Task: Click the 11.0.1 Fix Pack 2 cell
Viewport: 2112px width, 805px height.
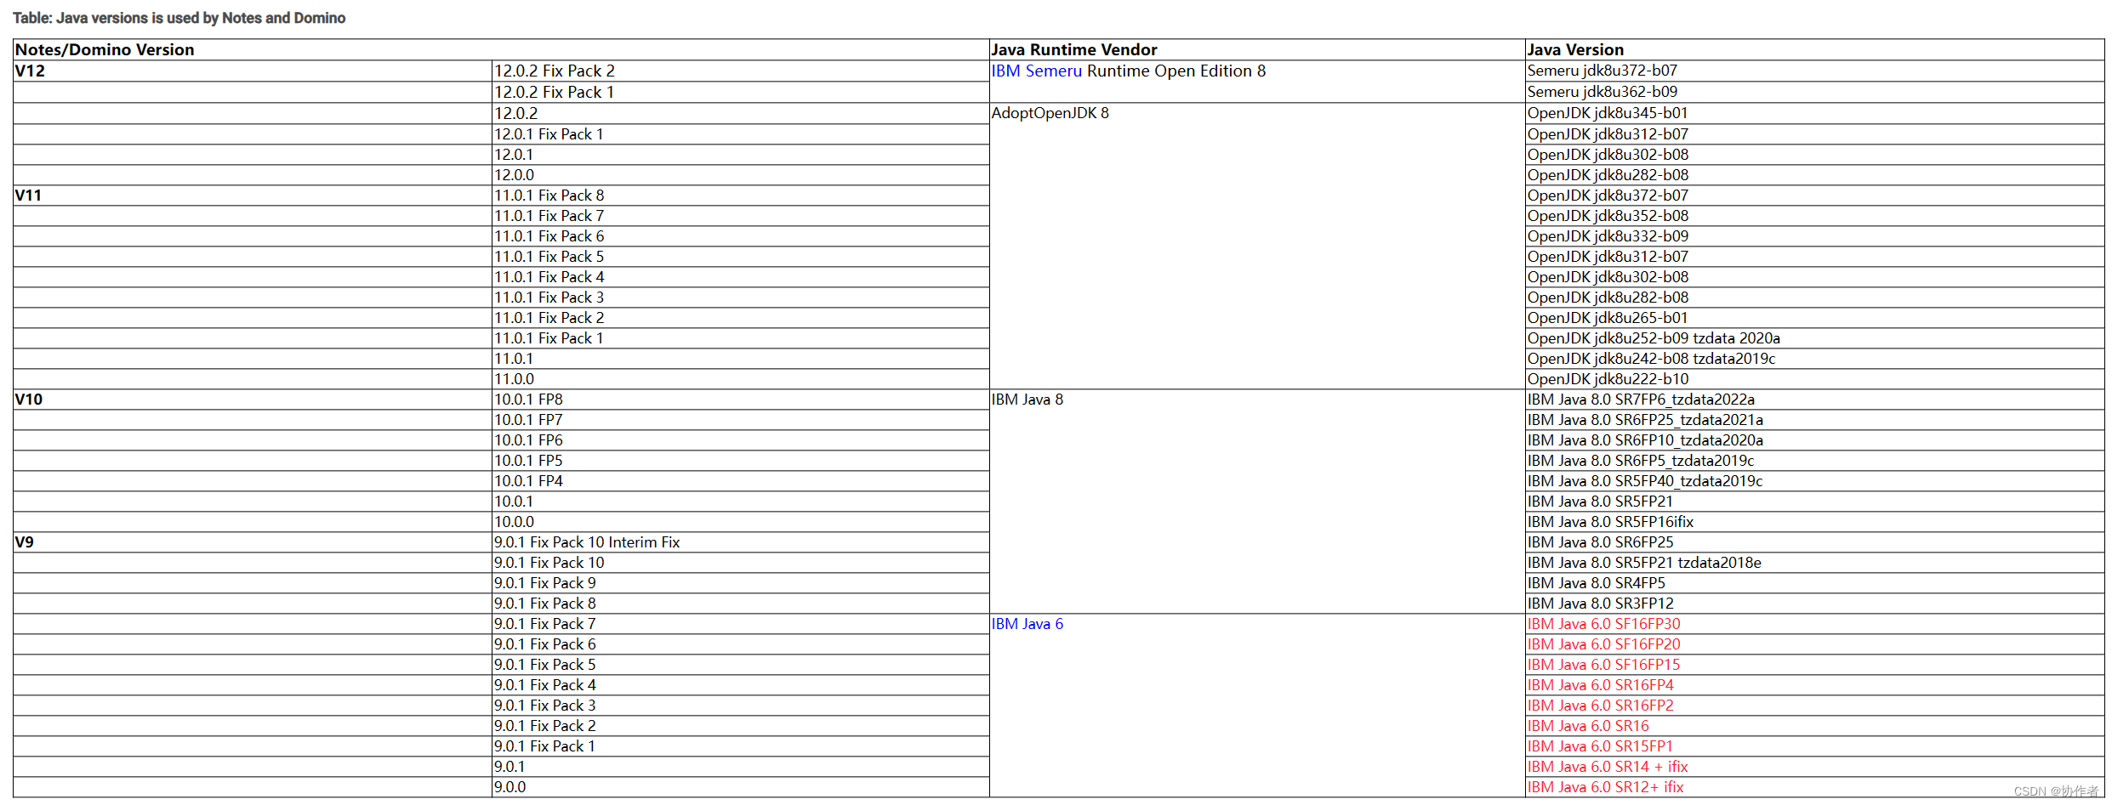Action: [x=741, y=318]
